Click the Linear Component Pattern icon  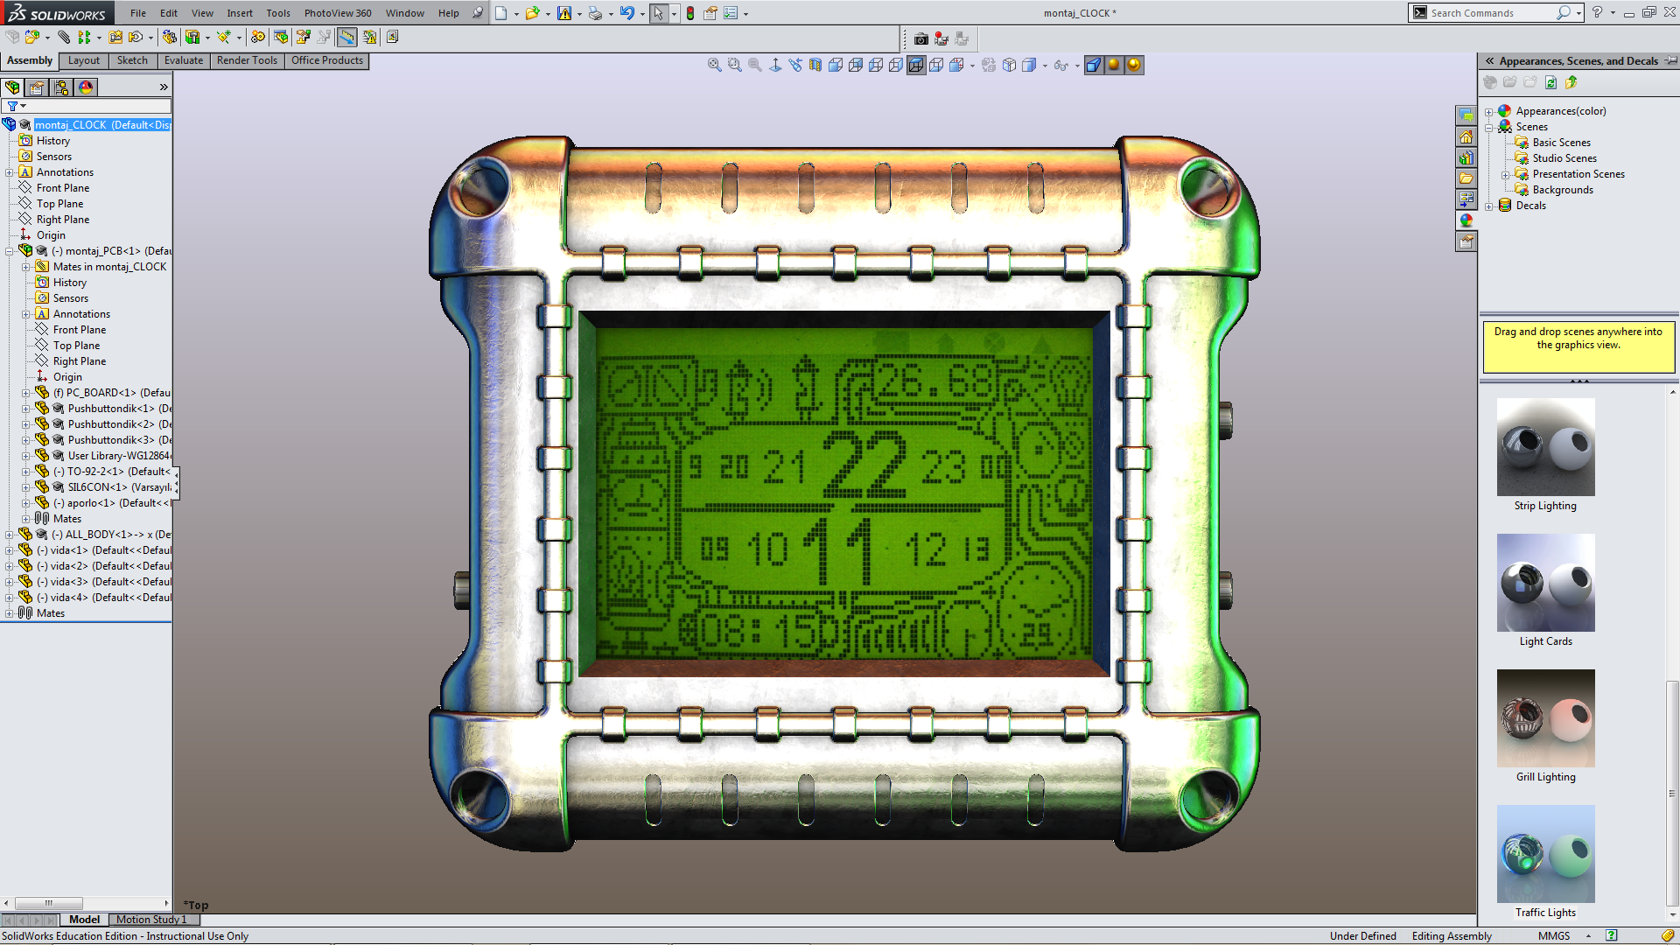[x=84, y=37]
